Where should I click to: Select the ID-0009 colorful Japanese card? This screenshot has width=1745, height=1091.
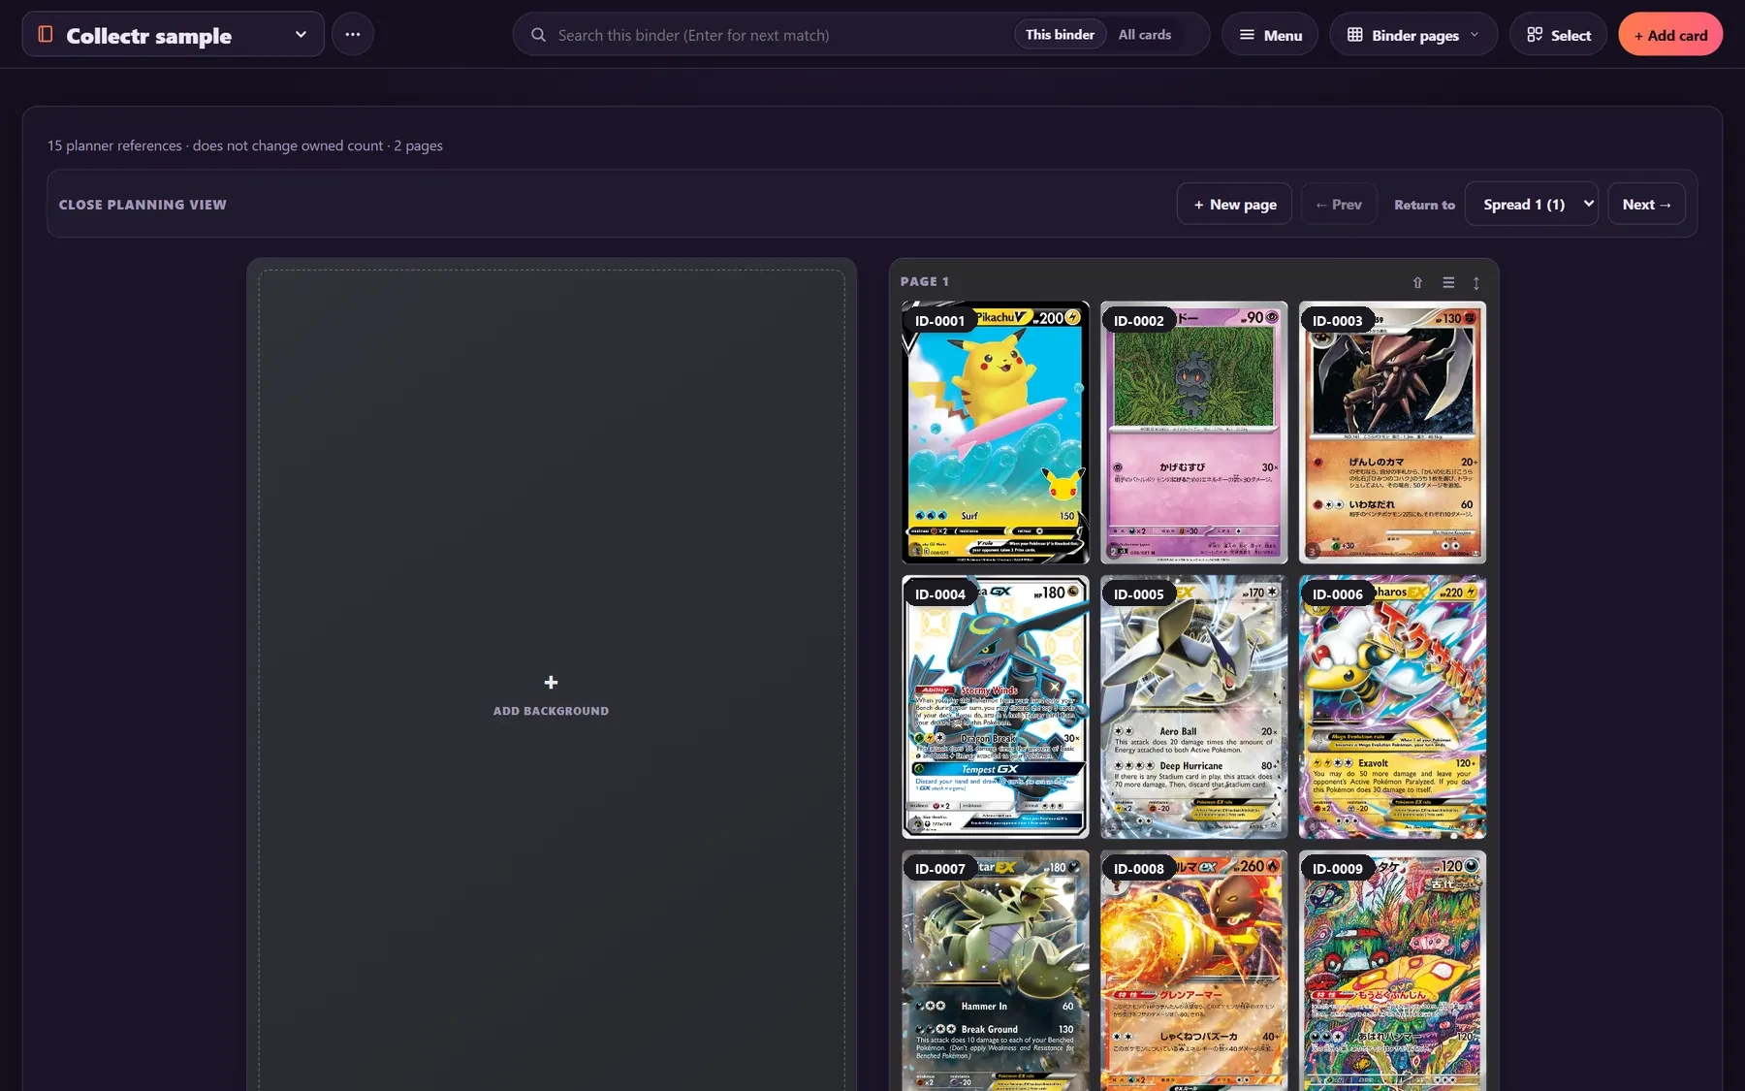[1392, 971]
